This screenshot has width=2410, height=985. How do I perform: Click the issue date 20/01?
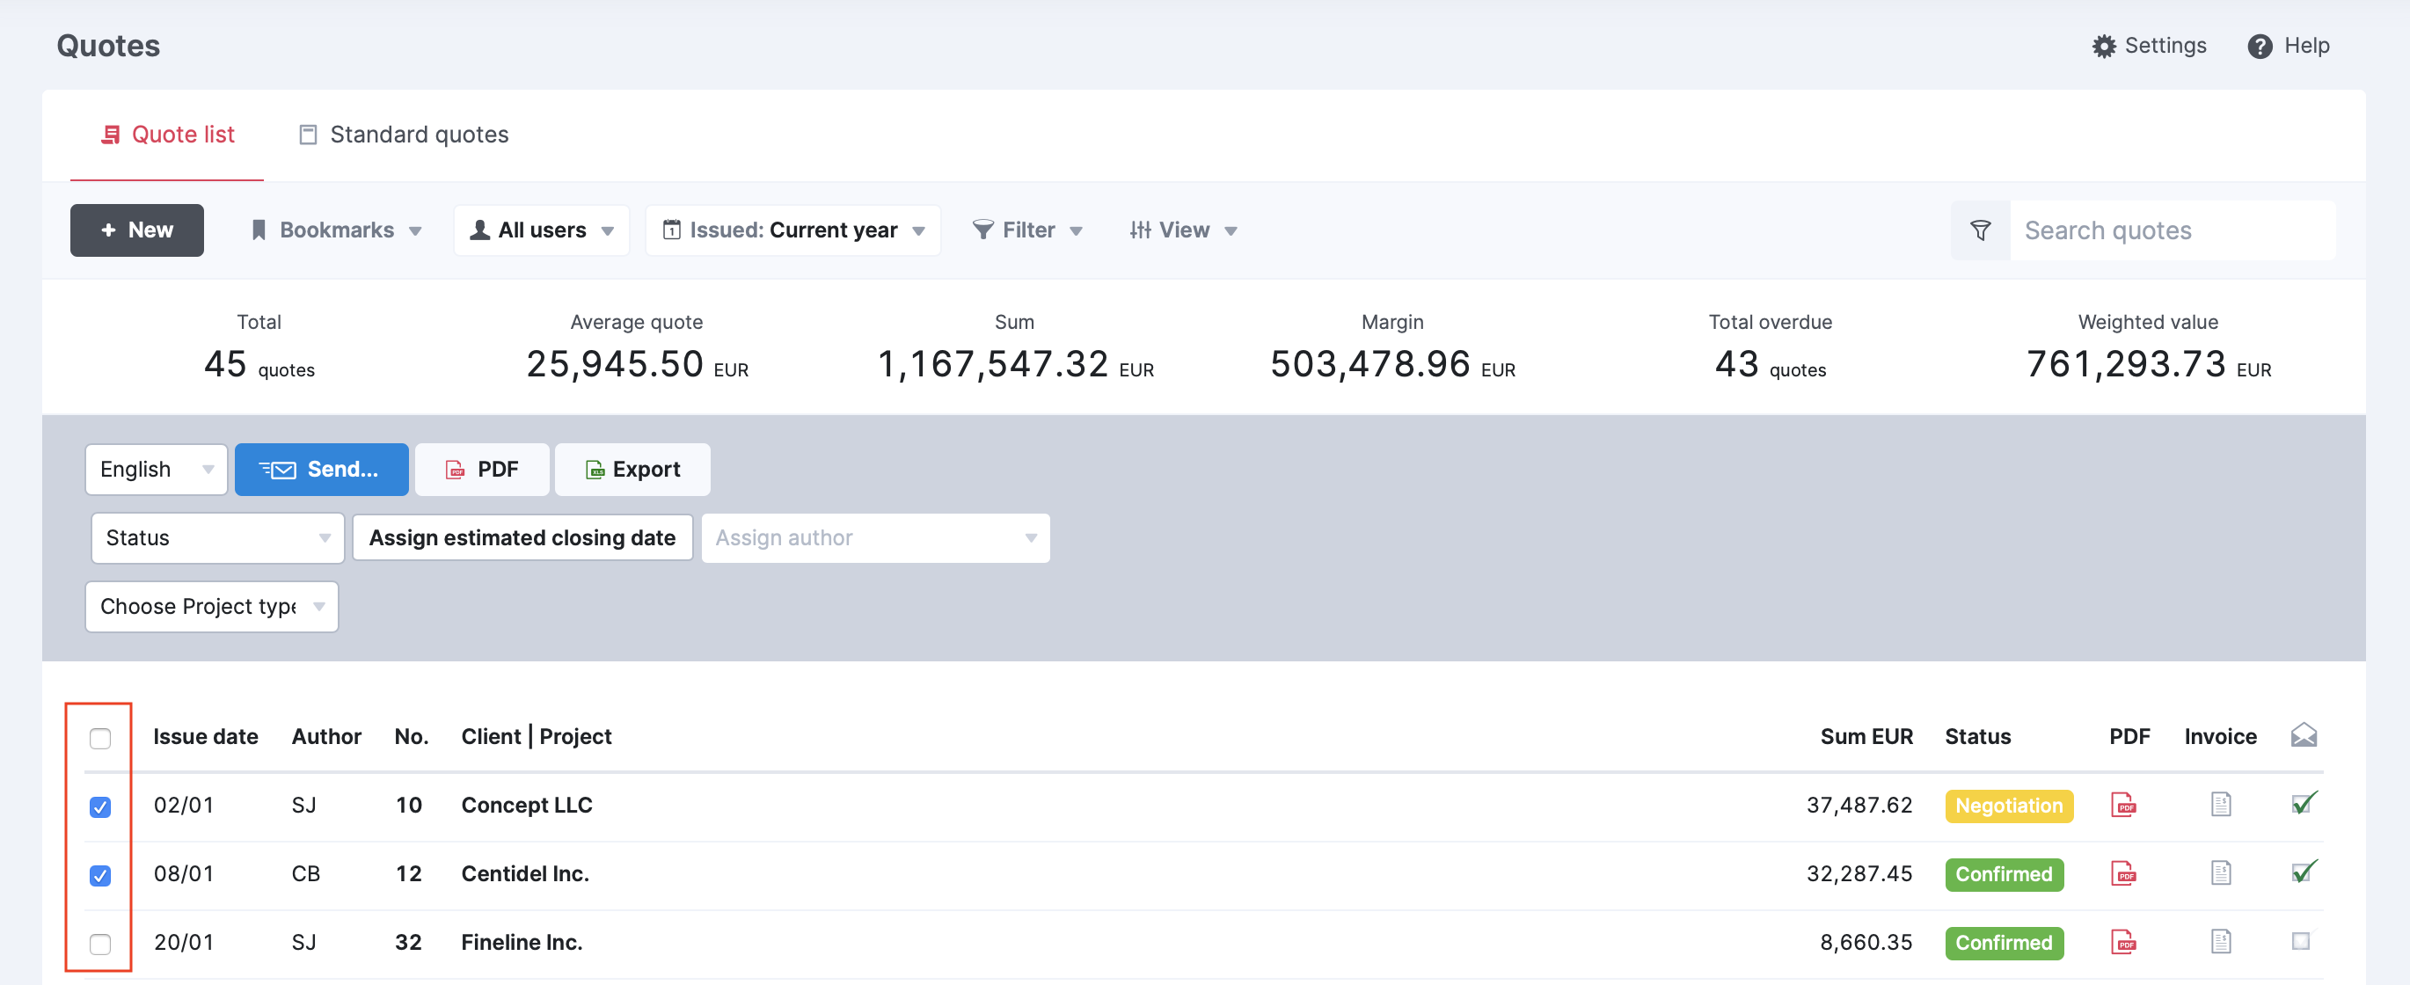pyautogui.click(x=183, y=942)
